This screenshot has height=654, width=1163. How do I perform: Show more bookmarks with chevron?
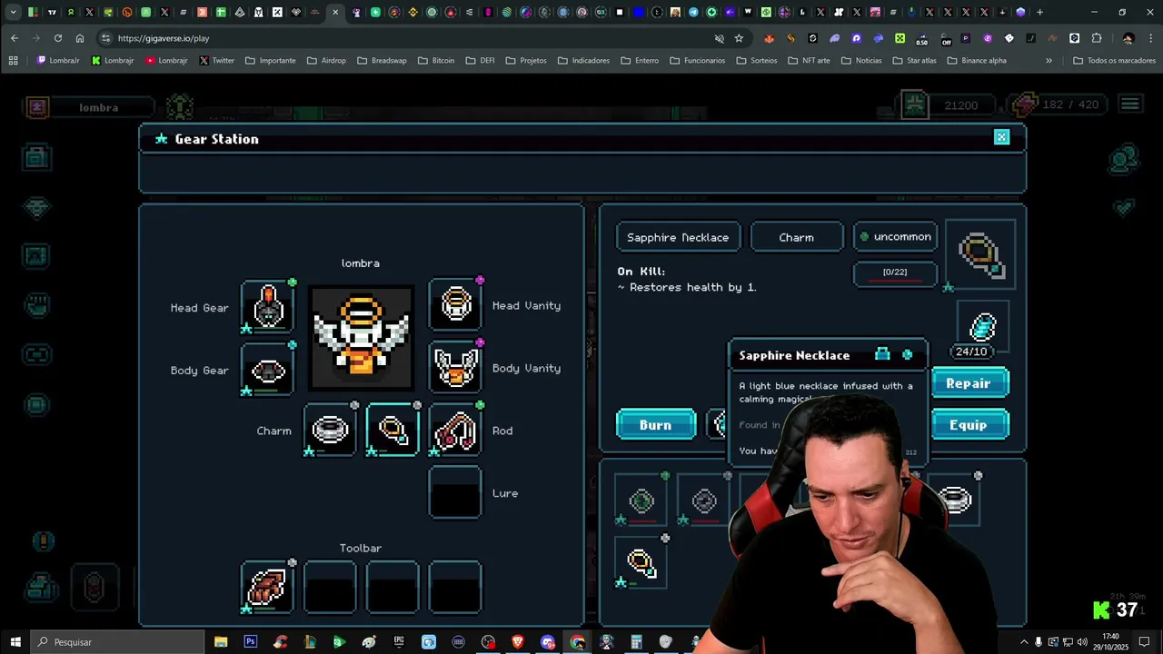[x=1049, y=61]
